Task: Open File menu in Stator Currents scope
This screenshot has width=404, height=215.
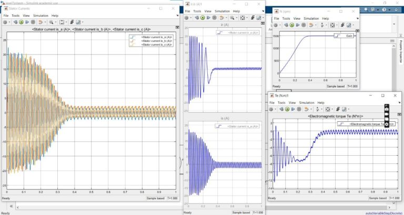Action: coord(6,16)
